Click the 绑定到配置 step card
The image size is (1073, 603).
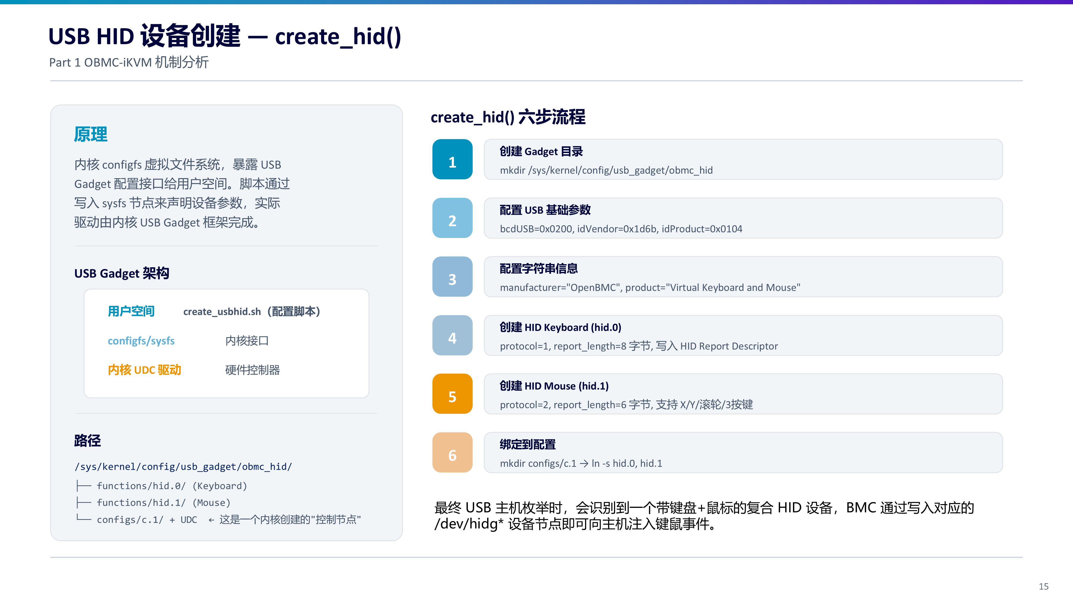[743, 452]
